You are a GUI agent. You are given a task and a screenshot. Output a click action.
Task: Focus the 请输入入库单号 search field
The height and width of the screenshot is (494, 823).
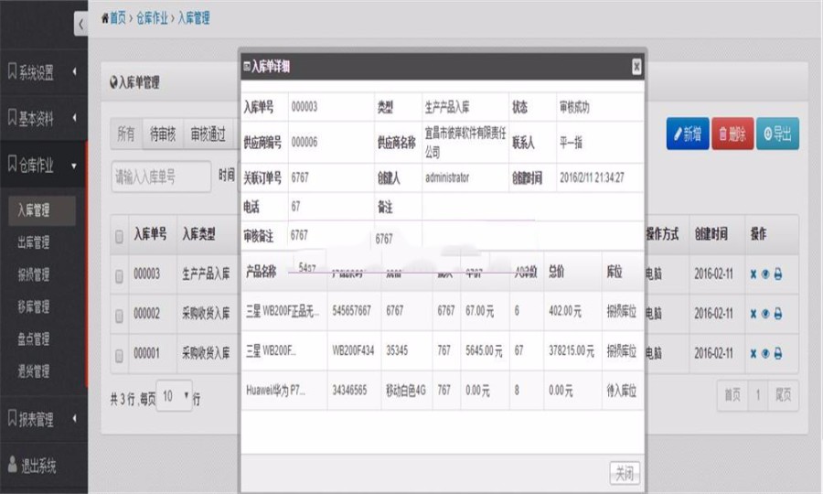[x=161, y=177]
